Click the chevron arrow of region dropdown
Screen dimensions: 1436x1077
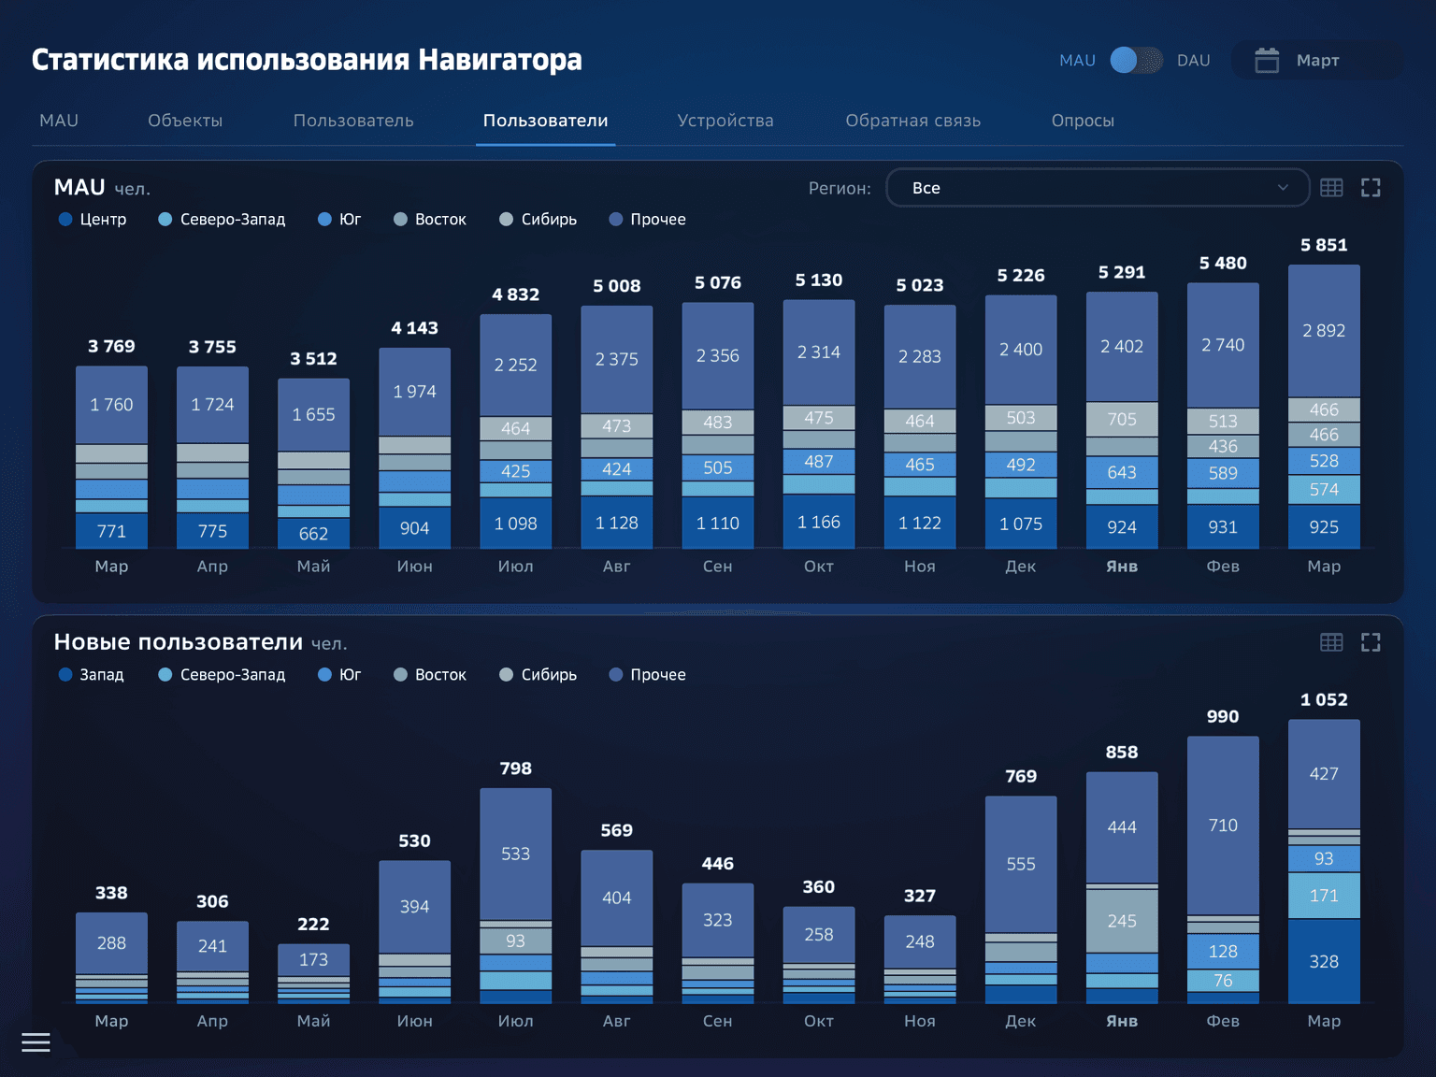(x=1283, y=188)
